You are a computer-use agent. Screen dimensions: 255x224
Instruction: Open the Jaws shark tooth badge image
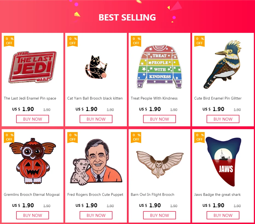[223, 161]
